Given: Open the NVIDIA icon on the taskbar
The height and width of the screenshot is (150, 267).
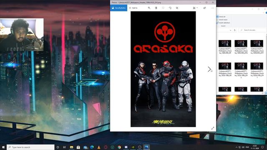Looking at the screenshot, I should [x=133, y=147].
